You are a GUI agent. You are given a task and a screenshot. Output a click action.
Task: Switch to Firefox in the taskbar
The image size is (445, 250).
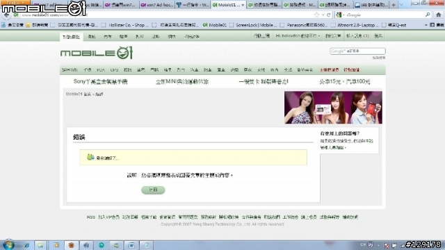pyautogui.click(x=71, y=245)
